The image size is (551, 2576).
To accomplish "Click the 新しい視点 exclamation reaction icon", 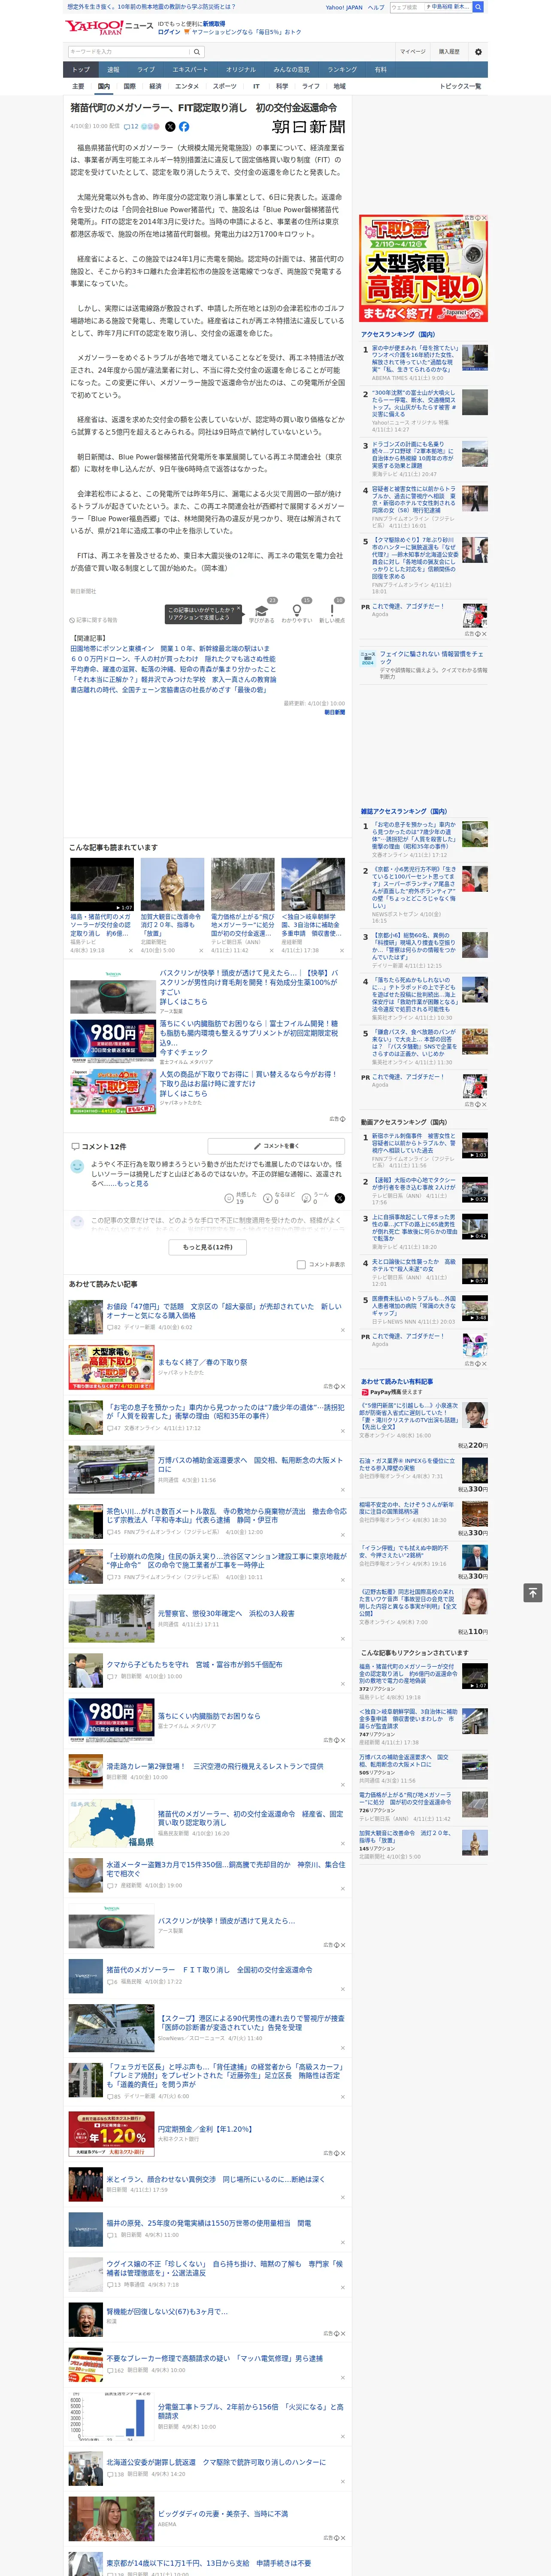I will (332, 610).
